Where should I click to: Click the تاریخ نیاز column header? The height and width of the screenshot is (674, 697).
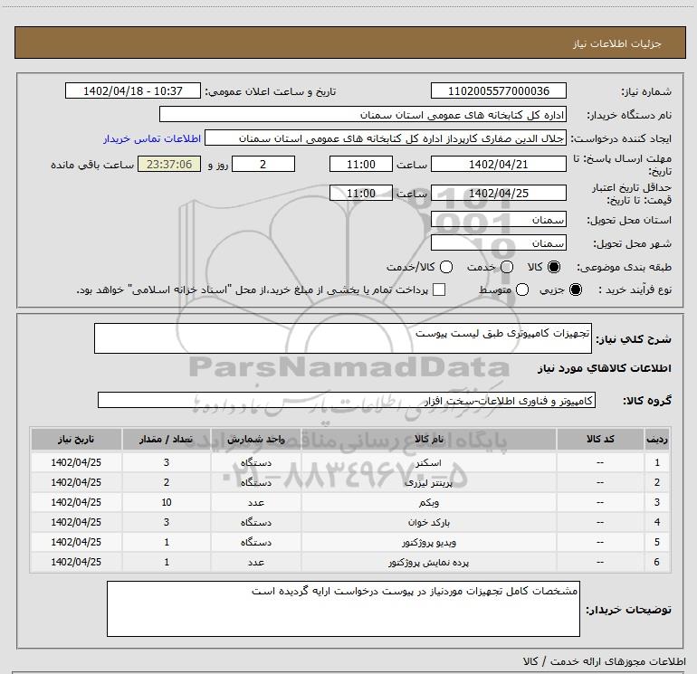tap(76, 439)
